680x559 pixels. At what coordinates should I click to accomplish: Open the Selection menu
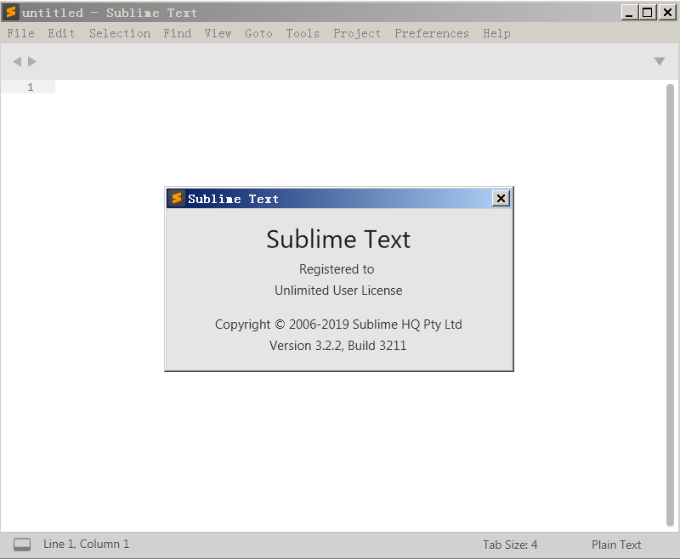click(x=120, y=33)
